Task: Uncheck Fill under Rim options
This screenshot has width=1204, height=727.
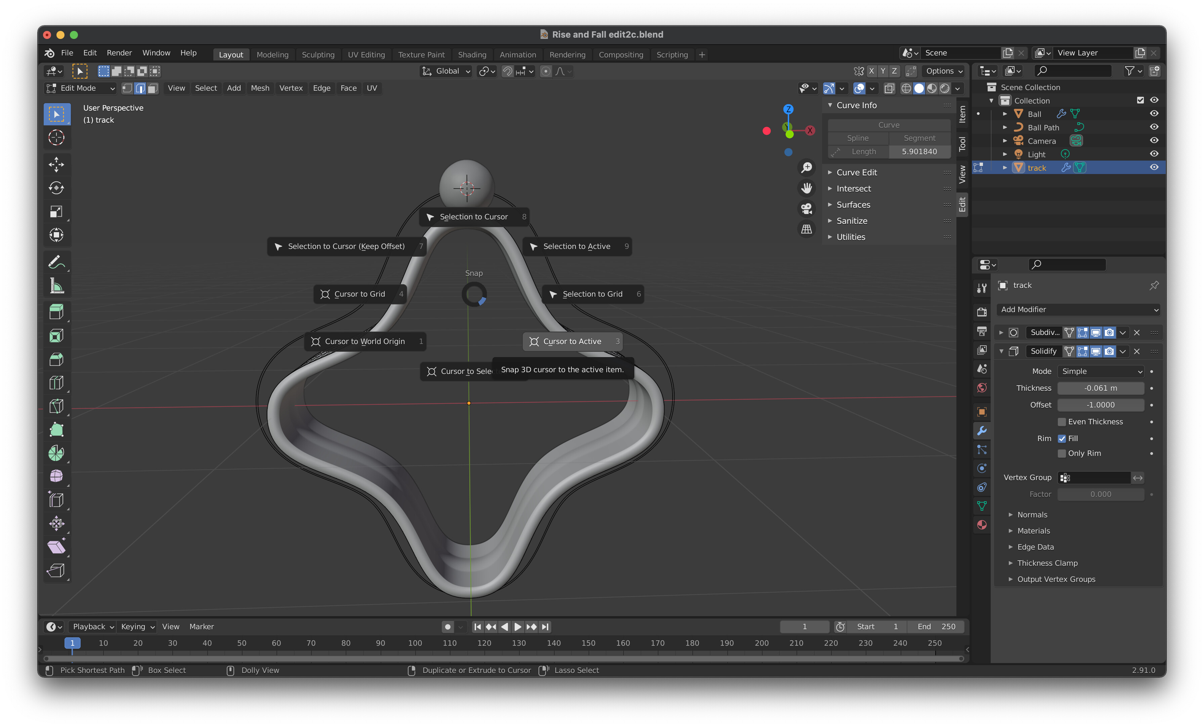Action: pos(1062,438)
